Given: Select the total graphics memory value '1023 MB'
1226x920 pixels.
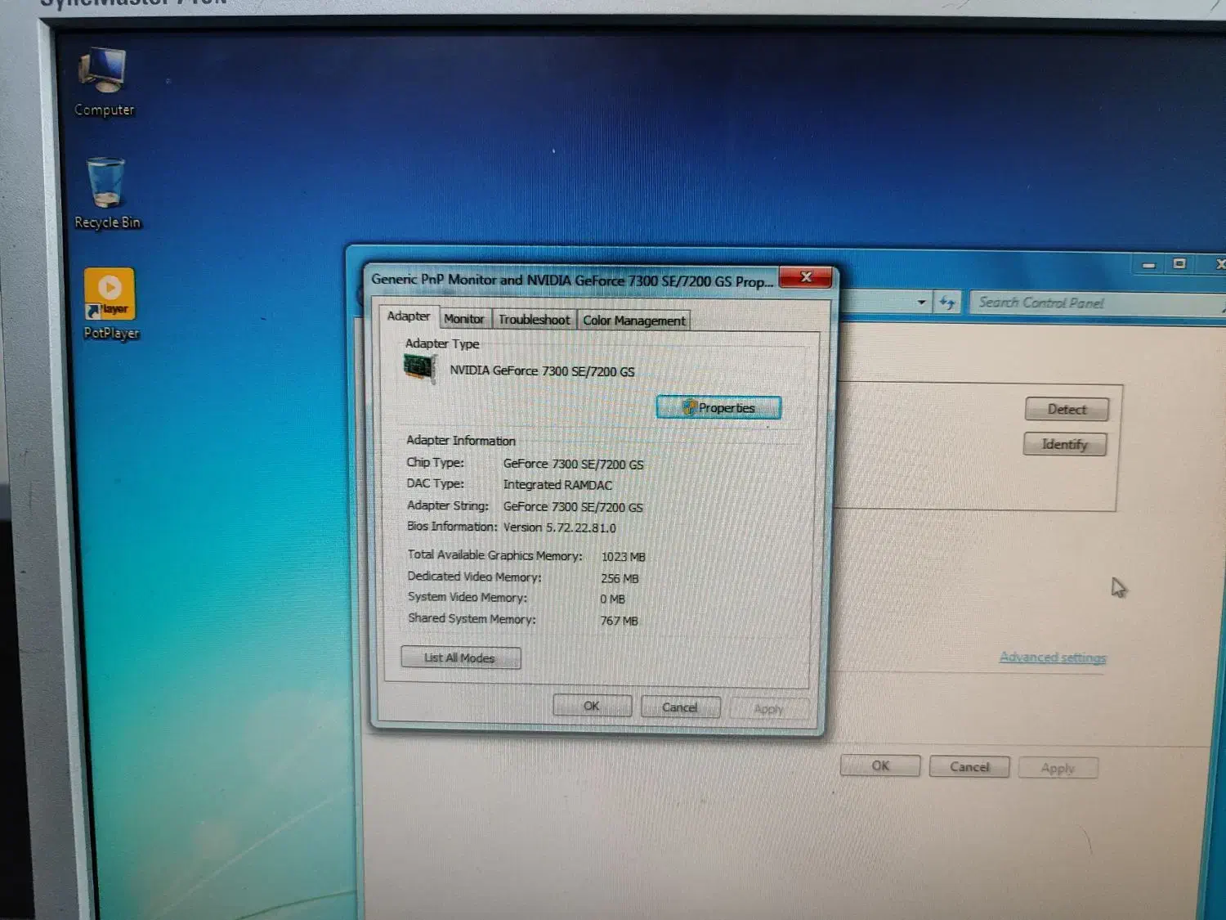Looking at the screenshot, I should (624, 557).
